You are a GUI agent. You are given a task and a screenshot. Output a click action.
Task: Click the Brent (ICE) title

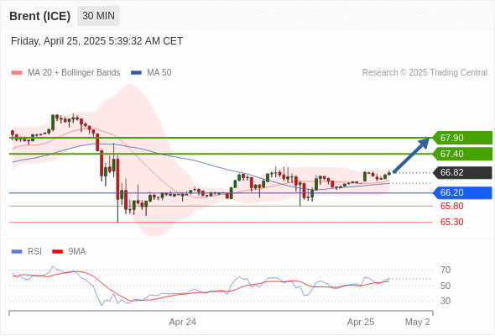39,16
